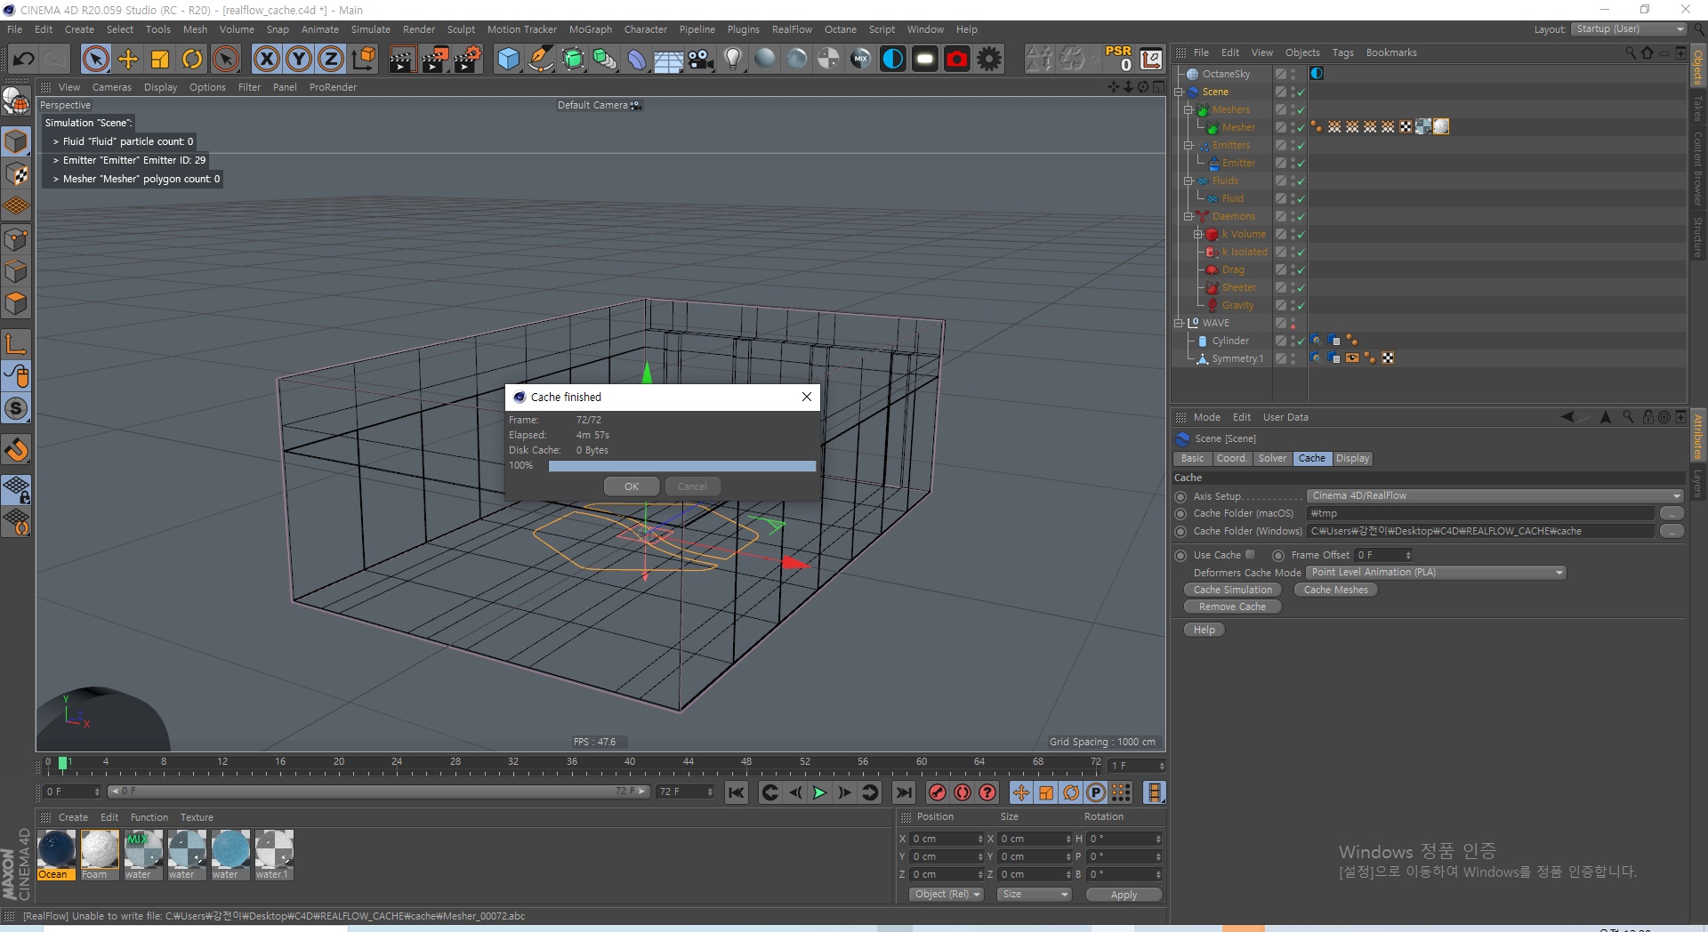This screenshot has width=1708, height=932.
Task: Expand the k Volume tree node
Action: tap(1197, 234)
